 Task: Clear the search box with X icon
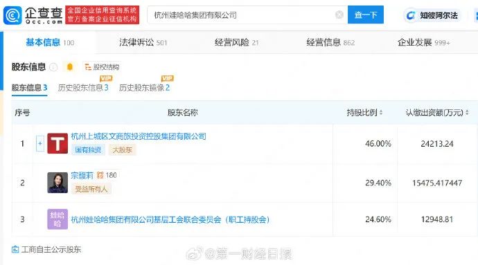[339, 15]
